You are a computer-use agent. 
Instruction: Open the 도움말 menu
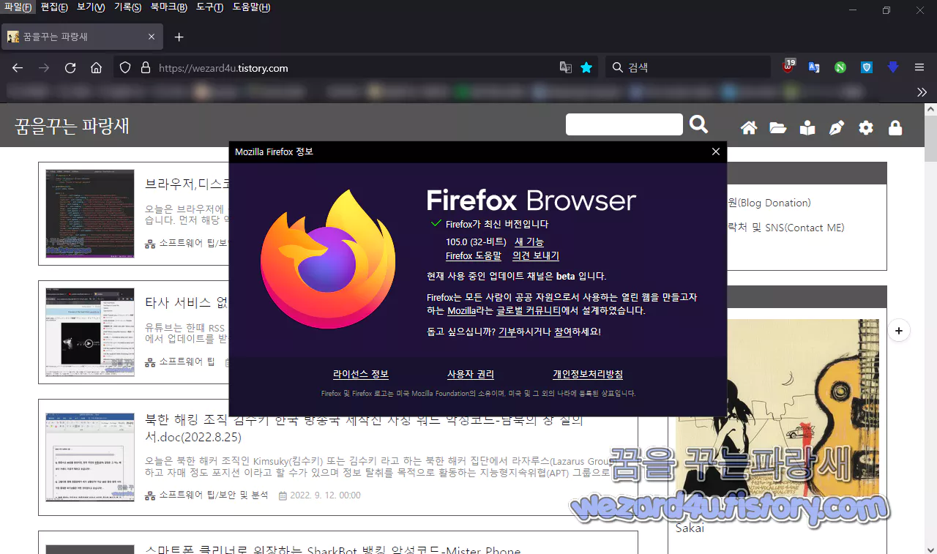click(x=251, y=7)
